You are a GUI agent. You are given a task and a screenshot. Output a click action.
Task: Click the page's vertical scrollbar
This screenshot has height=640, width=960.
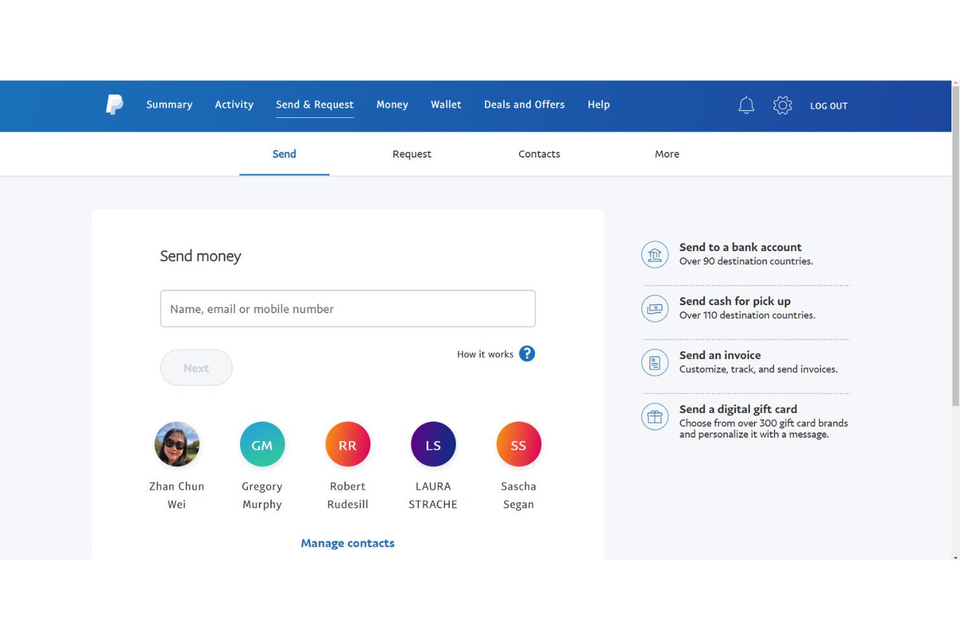point(955,246)
